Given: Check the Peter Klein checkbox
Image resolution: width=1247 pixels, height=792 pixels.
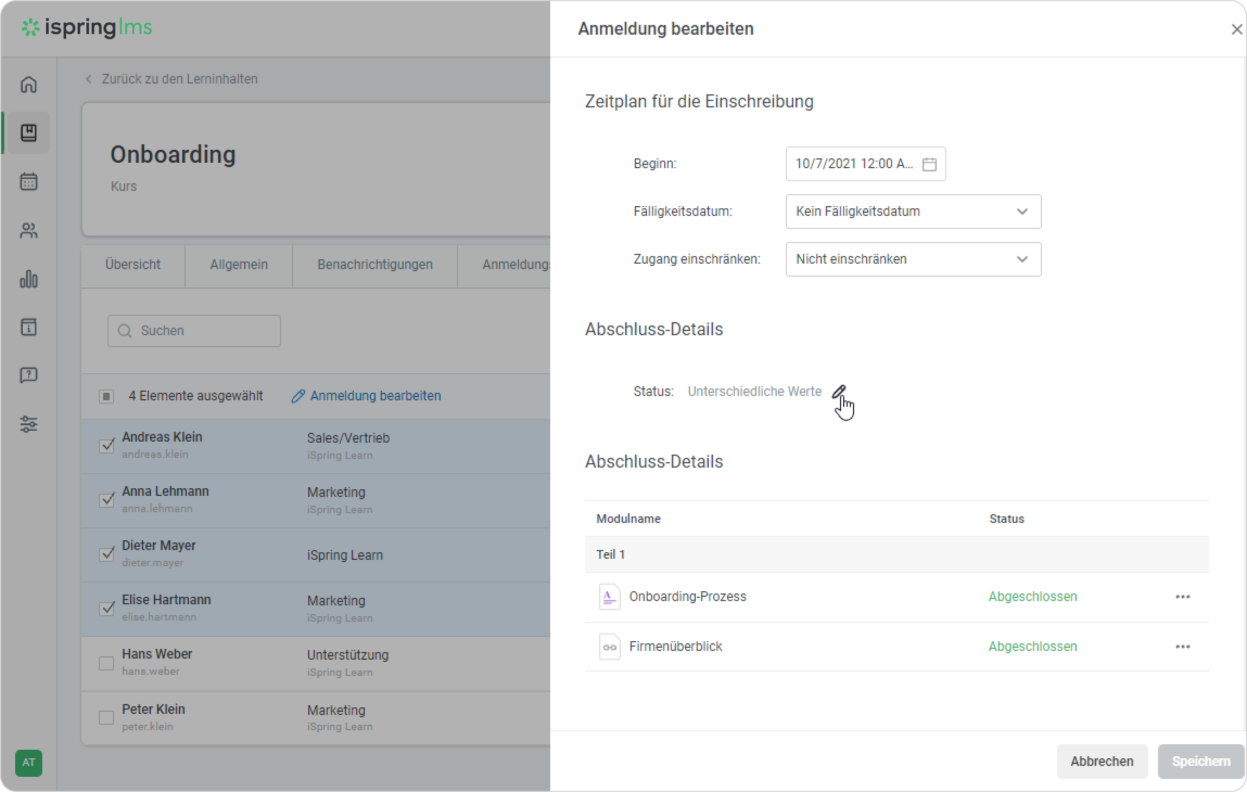Looking at the screenshot, I should pyautogui.click(x=106, y=717).
